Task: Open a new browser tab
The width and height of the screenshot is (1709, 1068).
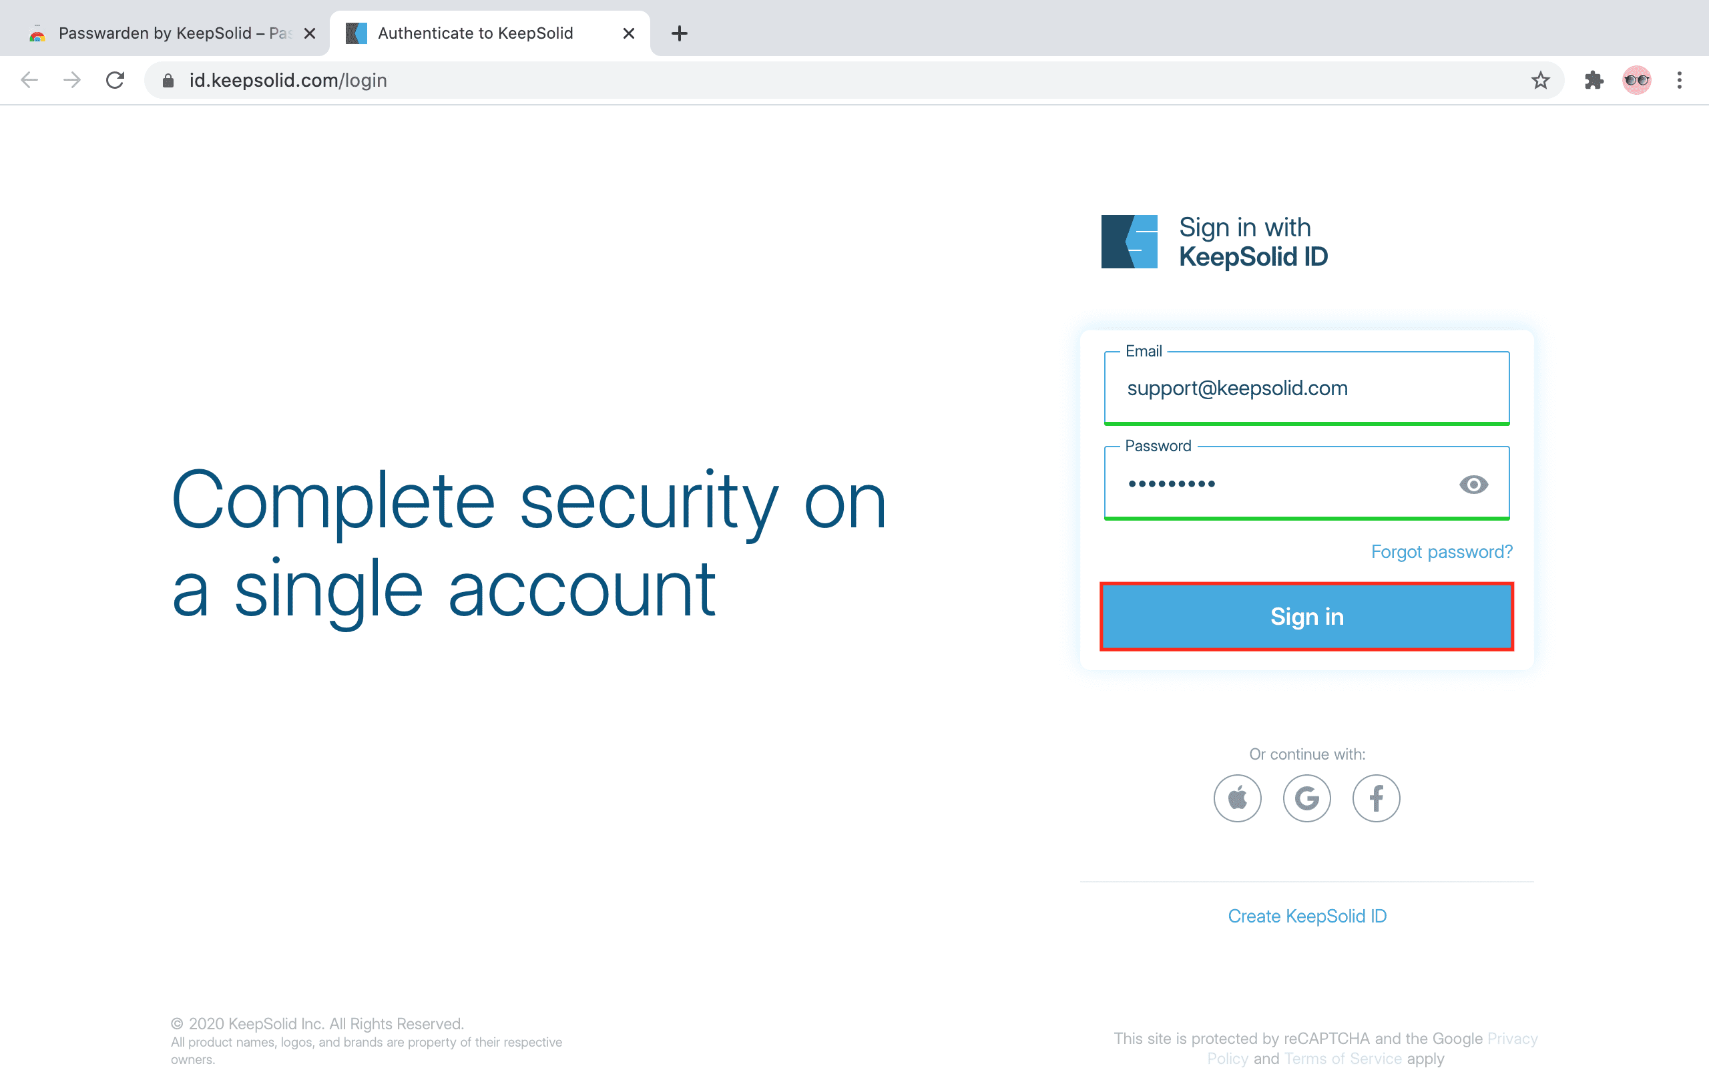Action: point(680,33)
